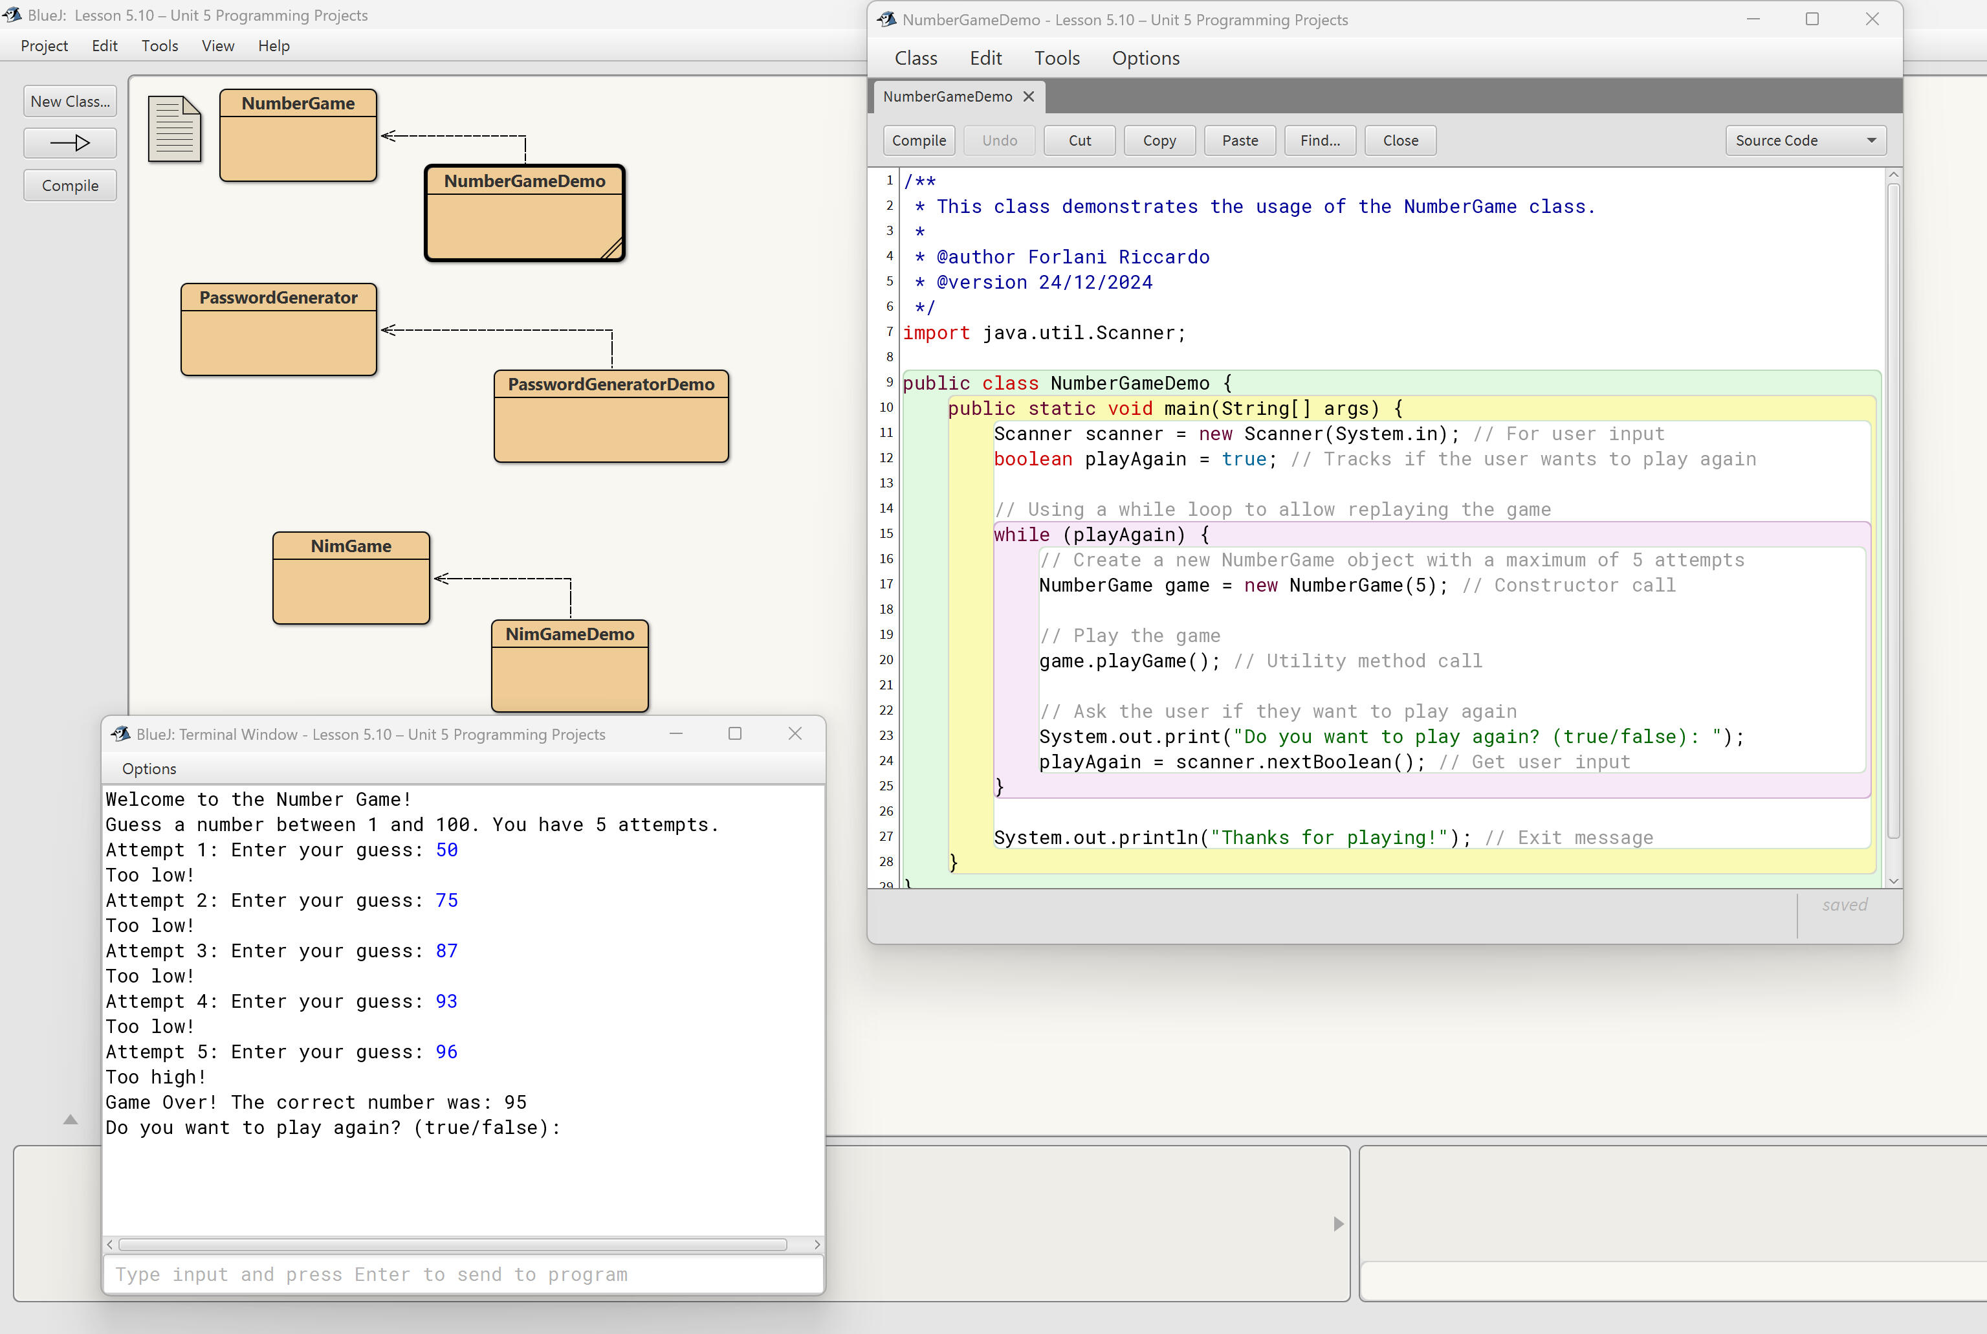Open the terminal Options menu

click(x=149, y=769)
